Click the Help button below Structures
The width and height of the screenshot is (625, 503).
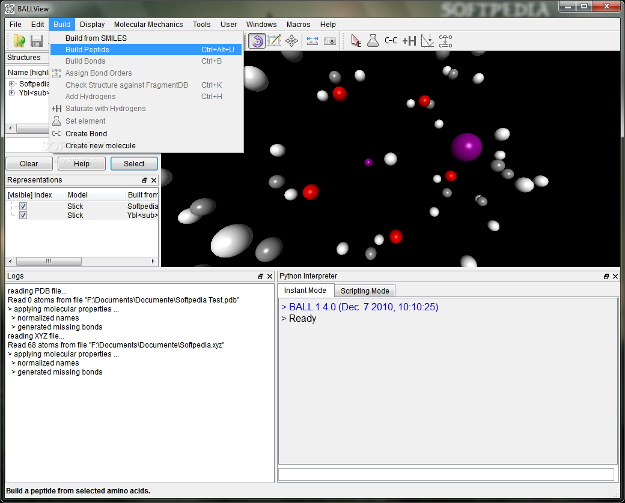click(x=82, y=164)
